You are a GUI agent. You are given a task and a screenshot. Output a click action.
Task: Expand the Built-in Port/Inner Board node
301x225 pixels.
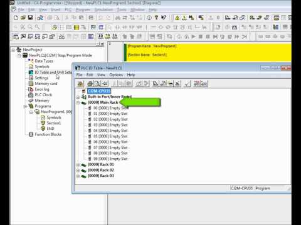pyautogui.click(x=78, y=97)
